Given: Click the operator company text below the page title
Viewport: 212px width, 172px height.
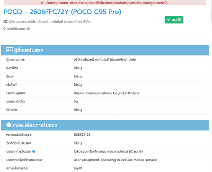Looking at the screenshot, I should (x=49, y=22).
